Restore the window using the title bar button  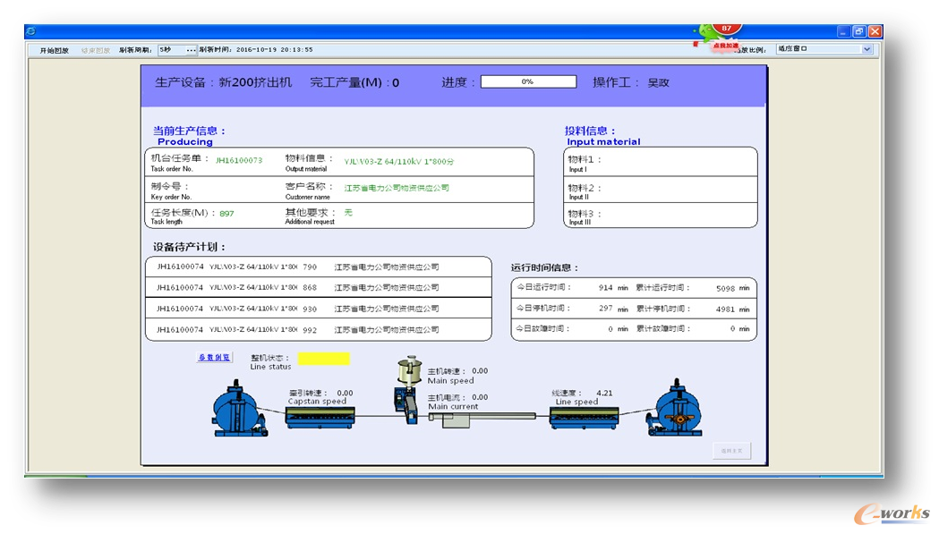pyautogui.click(x=859, y=31)
